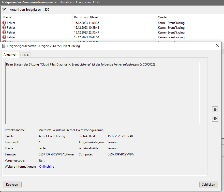This screenshot has height=192, width=224.
Task: Click the Quelle value Kernel-EventTracing in dialog
Action: [x=52, y=136]
